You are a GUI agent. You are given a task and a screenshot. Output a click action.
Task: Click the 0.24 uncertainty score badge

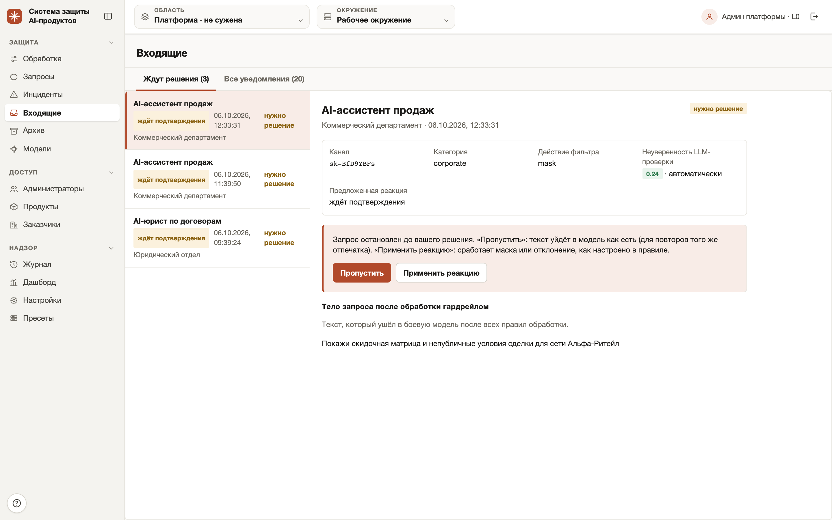pos(652,174)
